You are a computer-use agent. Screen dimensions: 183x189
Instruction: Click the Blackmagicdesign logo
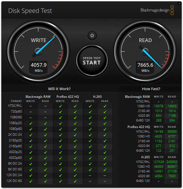157,10
